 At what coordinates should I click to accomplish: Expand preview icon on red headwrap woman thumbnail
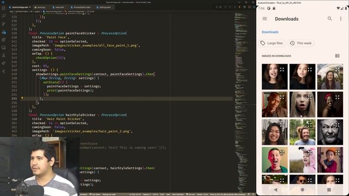coord(337,97)
